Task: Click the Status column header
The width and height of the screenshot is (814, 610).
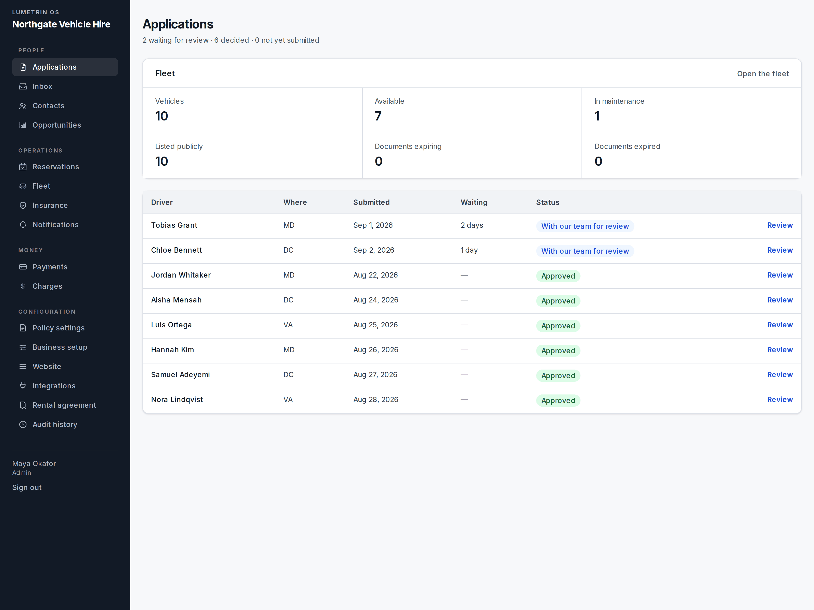Action: pos(548,202)
